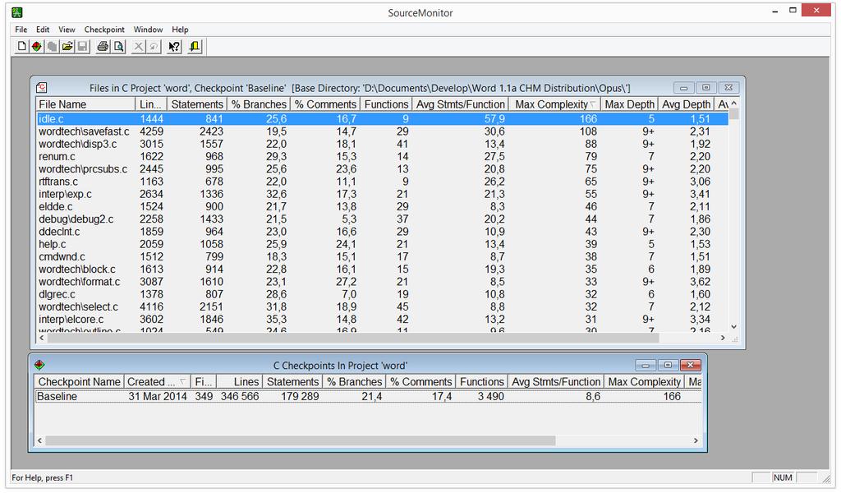Select the interp\exp.c row
Viewport: 841px width, 493px height.
click(383, 194)
